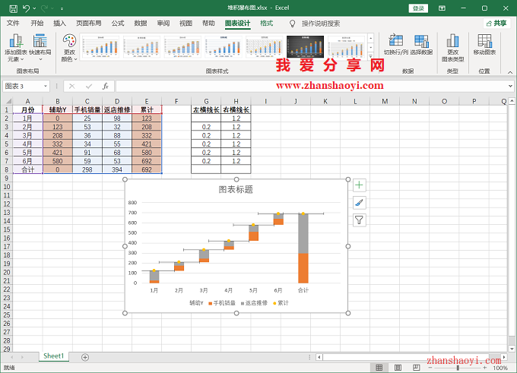The width and height of the screenshot is (517, 373).
Task: Switch to the Format (格式) tab
Action: pos(266,23)
